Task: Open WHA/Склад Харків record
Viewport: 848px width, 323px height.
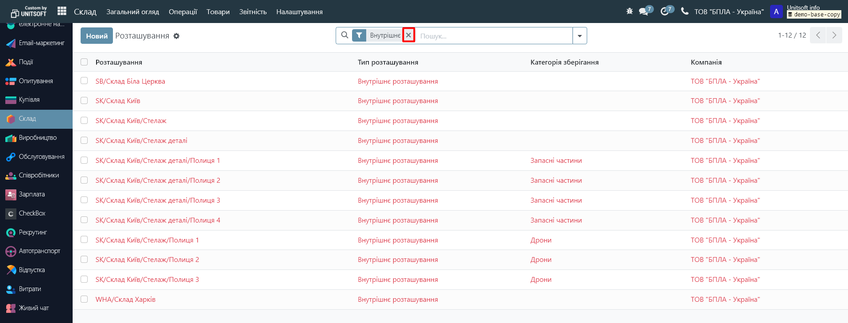Action: pos(125,299)
